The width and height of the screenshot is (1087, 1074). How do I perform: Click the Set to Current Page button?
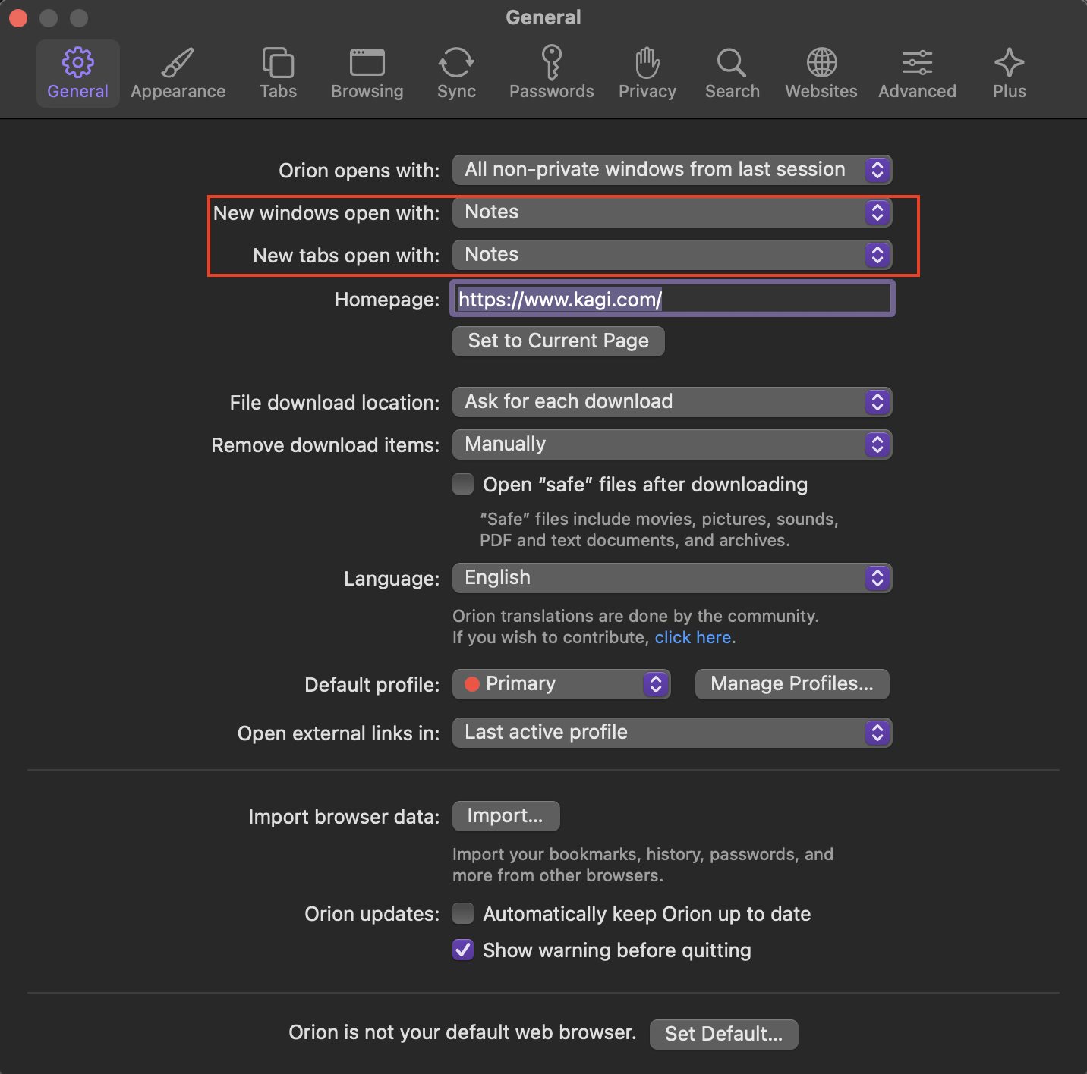coord(558,341)
